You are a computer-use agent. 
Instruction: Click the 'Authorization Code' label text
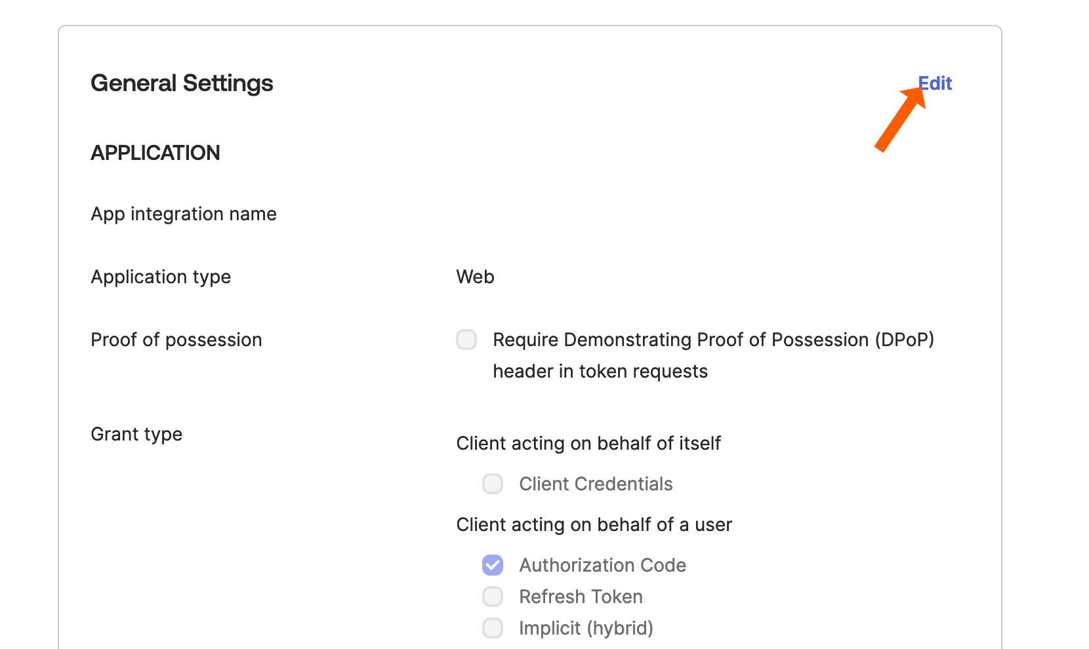(602, 565)
